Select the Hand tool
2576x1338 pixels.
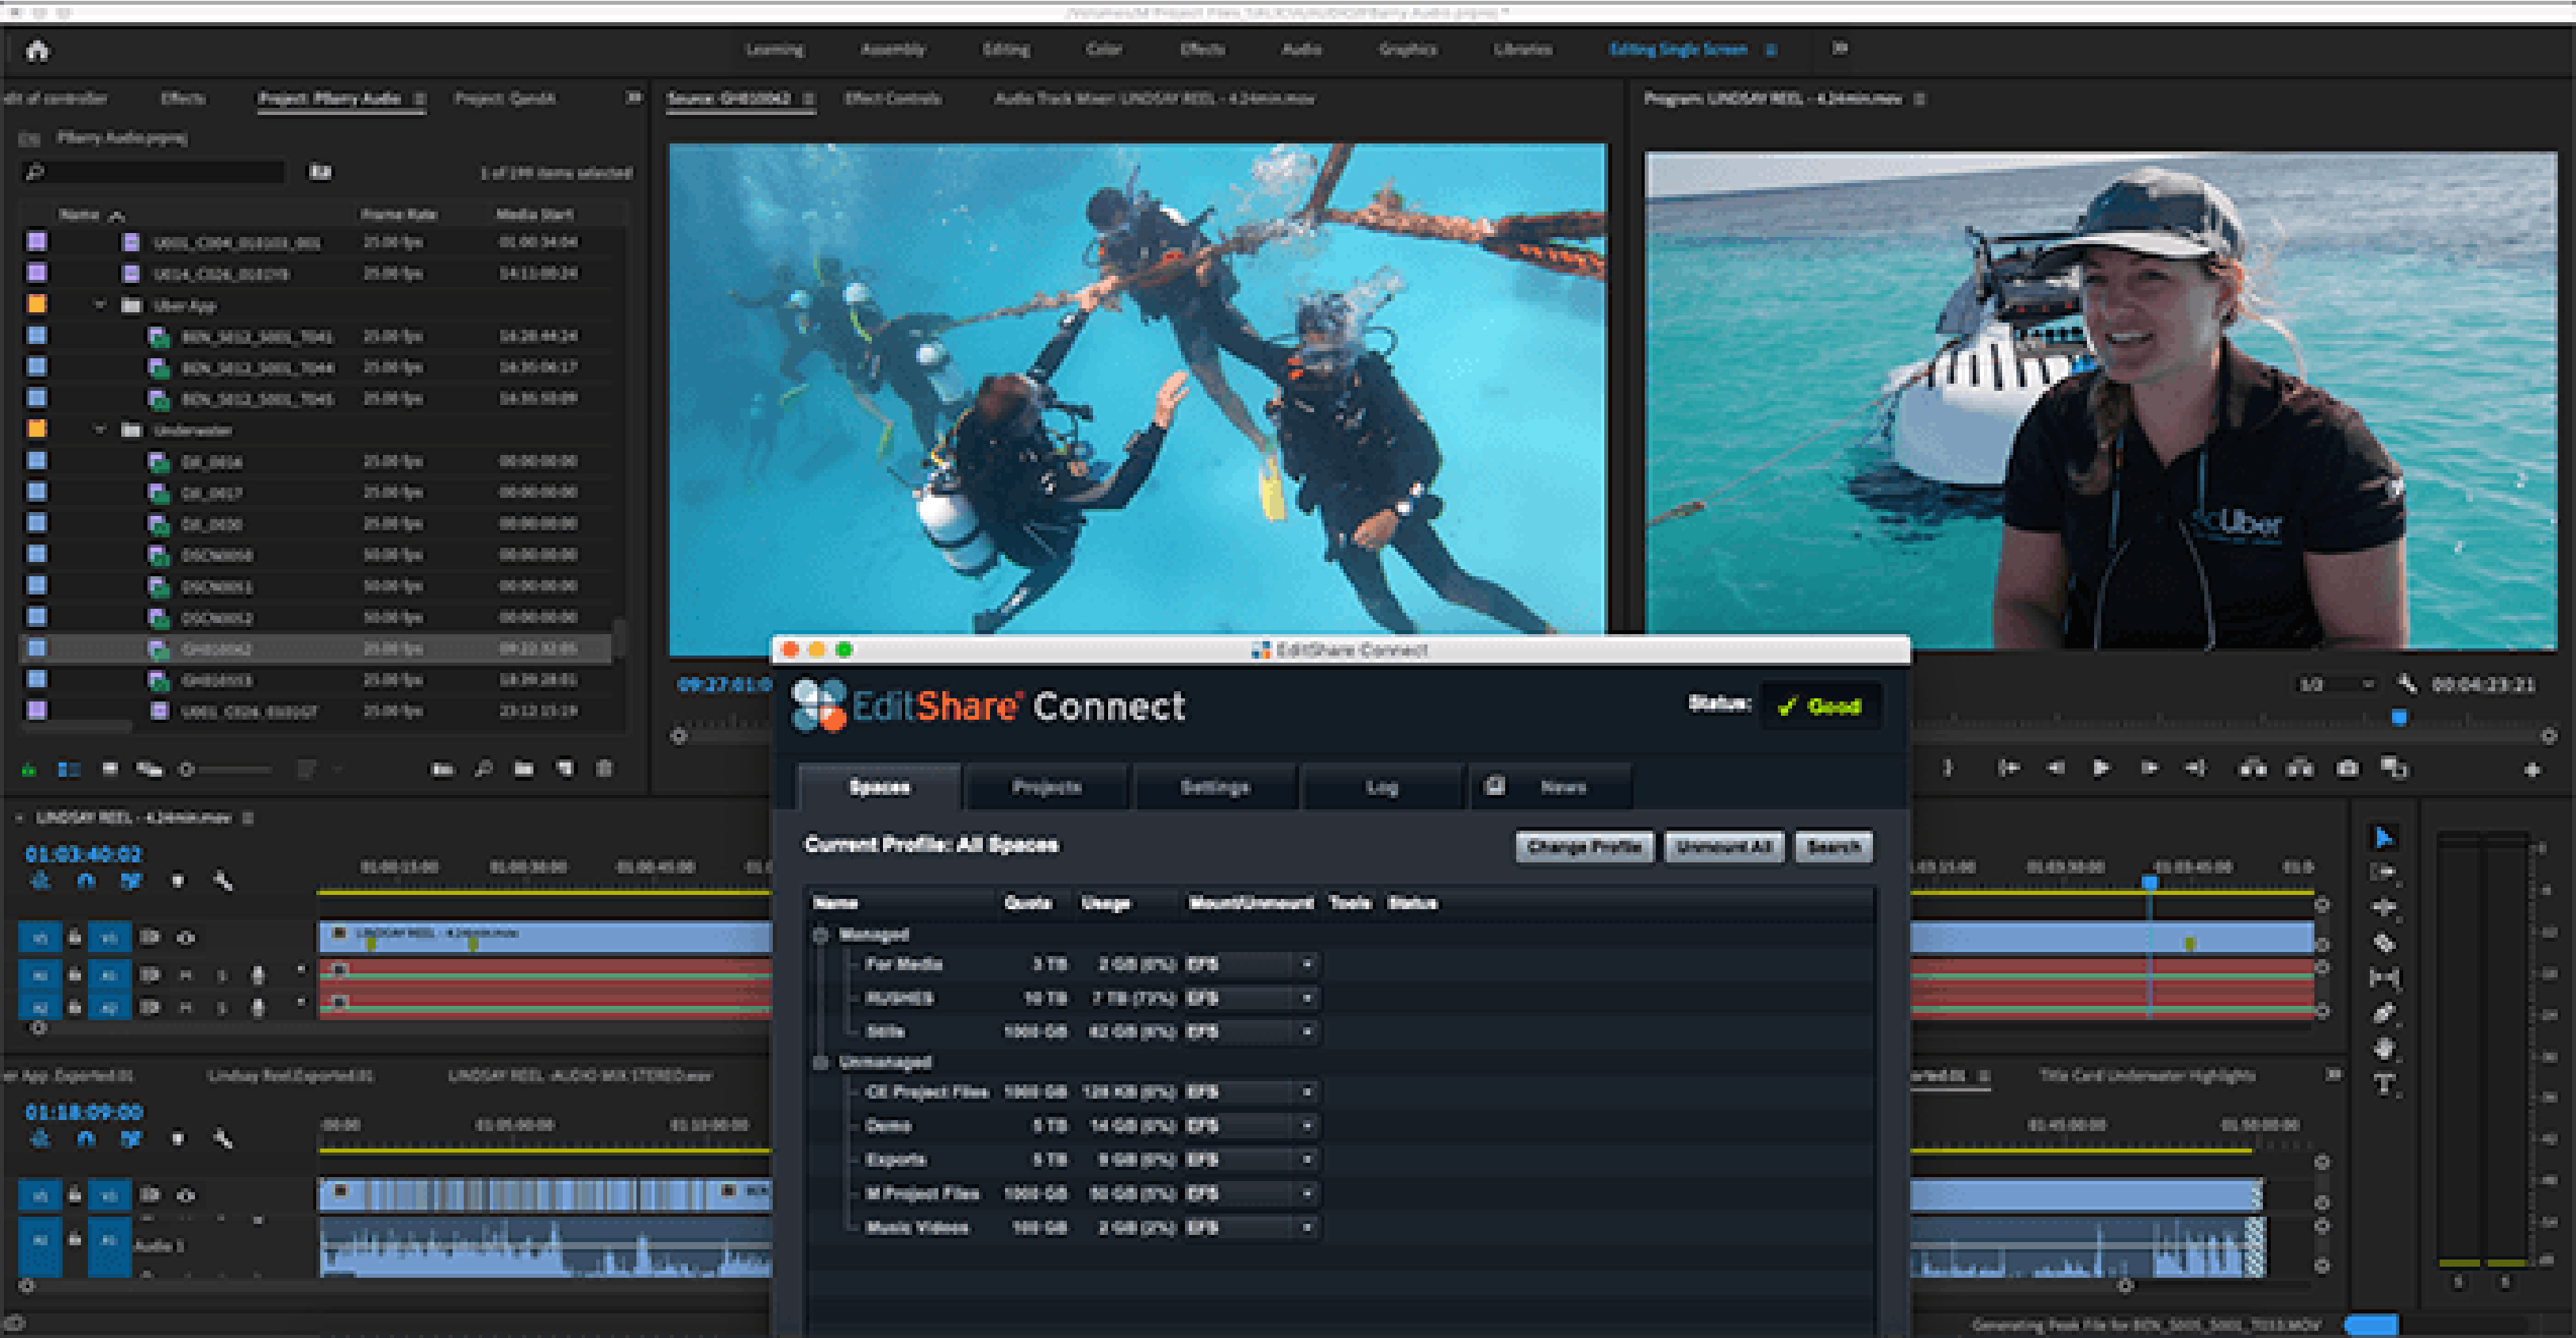pyautogui.click(x=2384, y=1048)
